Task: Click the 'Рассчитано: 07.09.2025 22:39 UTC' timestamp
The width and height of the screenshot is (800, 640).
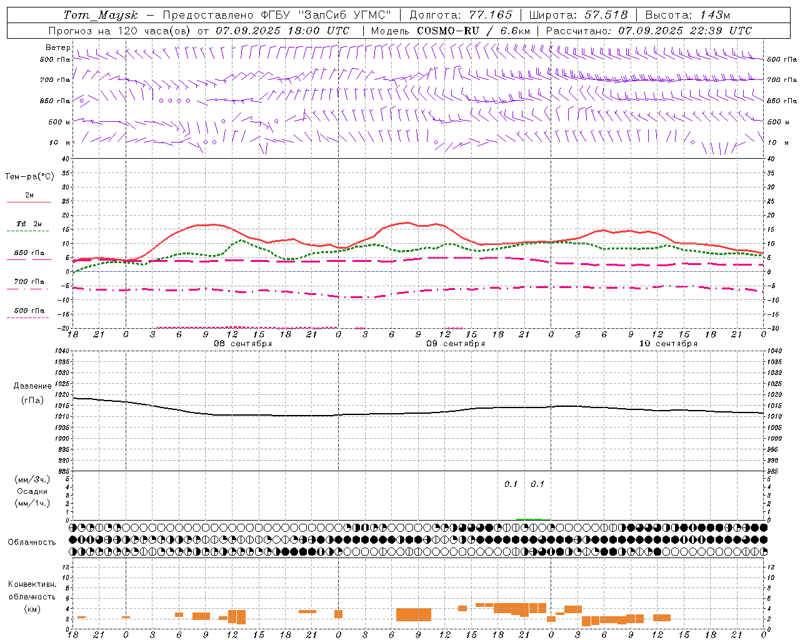Action: 649,31
